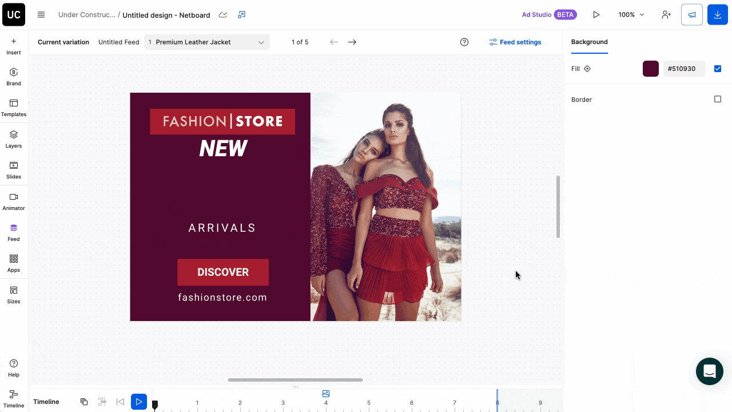Click the Untitled Feed label
The width and height of the screenshot is (732, 412).
(118, 42)
